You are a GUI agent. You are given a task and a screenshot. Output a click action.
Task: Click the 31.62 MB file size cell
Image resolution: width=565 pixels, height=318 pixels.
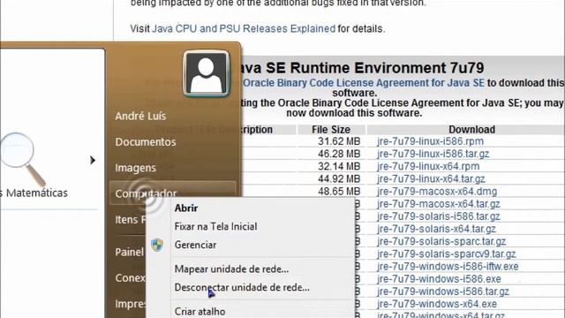coord(339,141)
